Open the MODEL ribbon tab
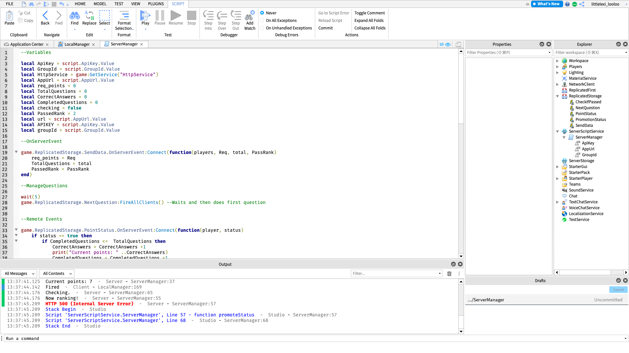The height and width of the screenshot is (353, 629). coord(100,4)
